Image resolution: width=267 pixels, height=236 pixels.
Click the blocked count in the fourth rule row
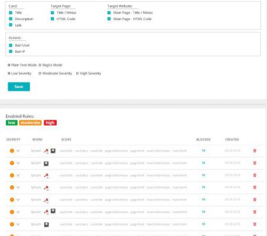pyautogui.click(x=204, y=187)
